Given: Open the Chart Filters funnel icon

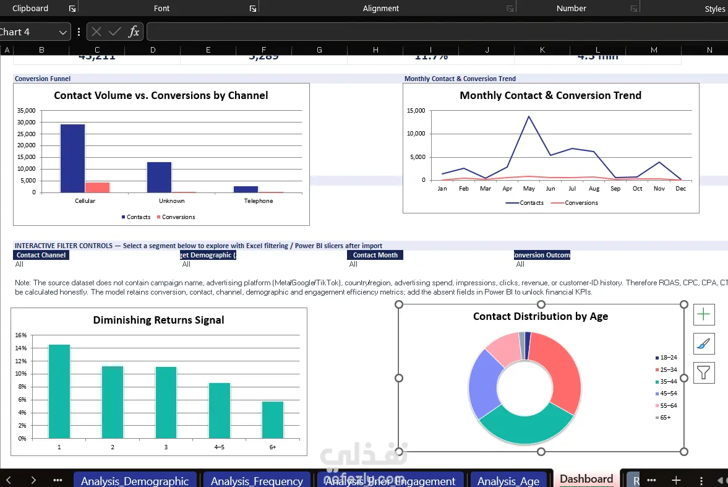Looking at the screenshot, I should [703, 373].
